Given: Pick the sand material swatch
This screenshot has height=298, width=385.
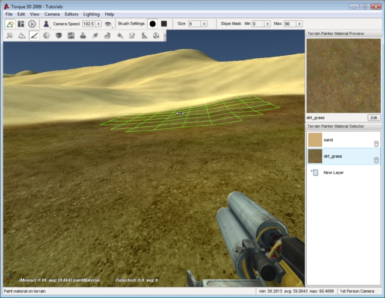Looking at the screenshot, I should 315,140.
